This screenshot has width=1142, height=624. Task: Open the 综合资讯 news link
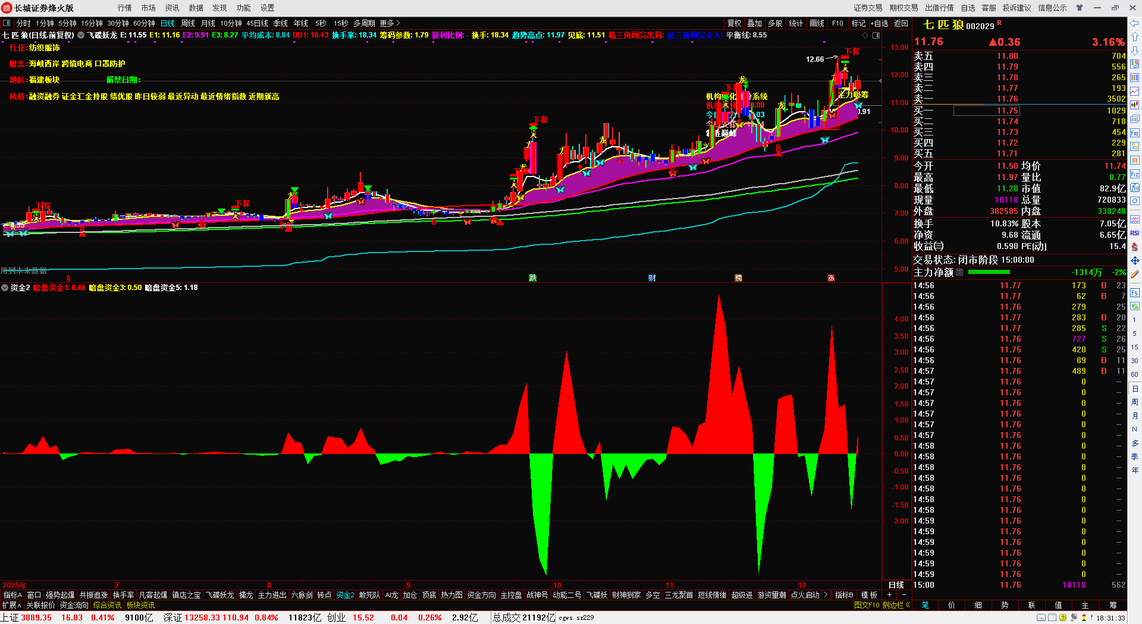[107, 605]
